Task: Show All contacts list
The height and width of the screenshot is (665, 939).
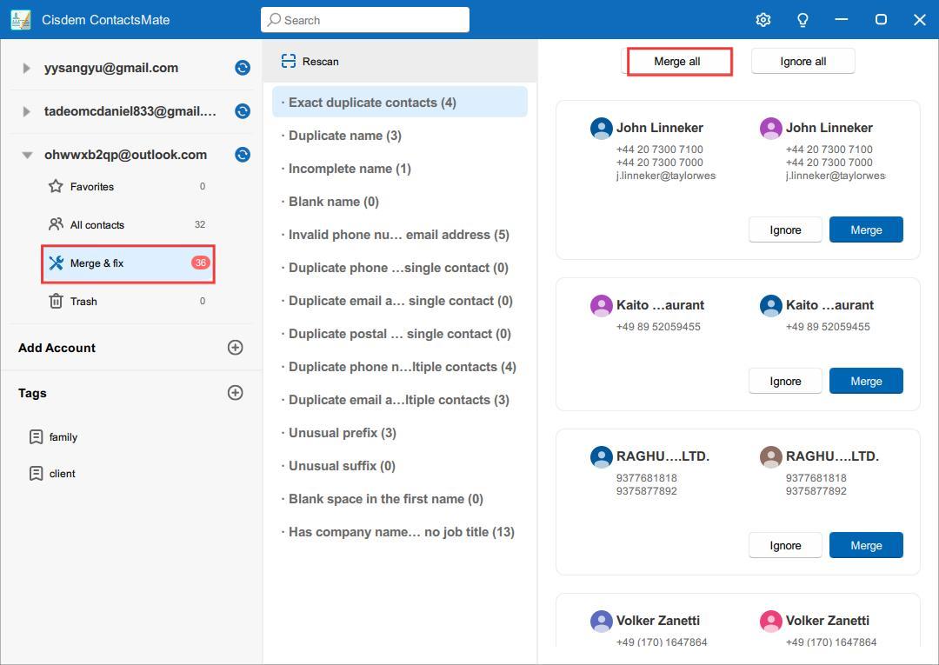Action: pyautogui.click(x=97, y=225)
